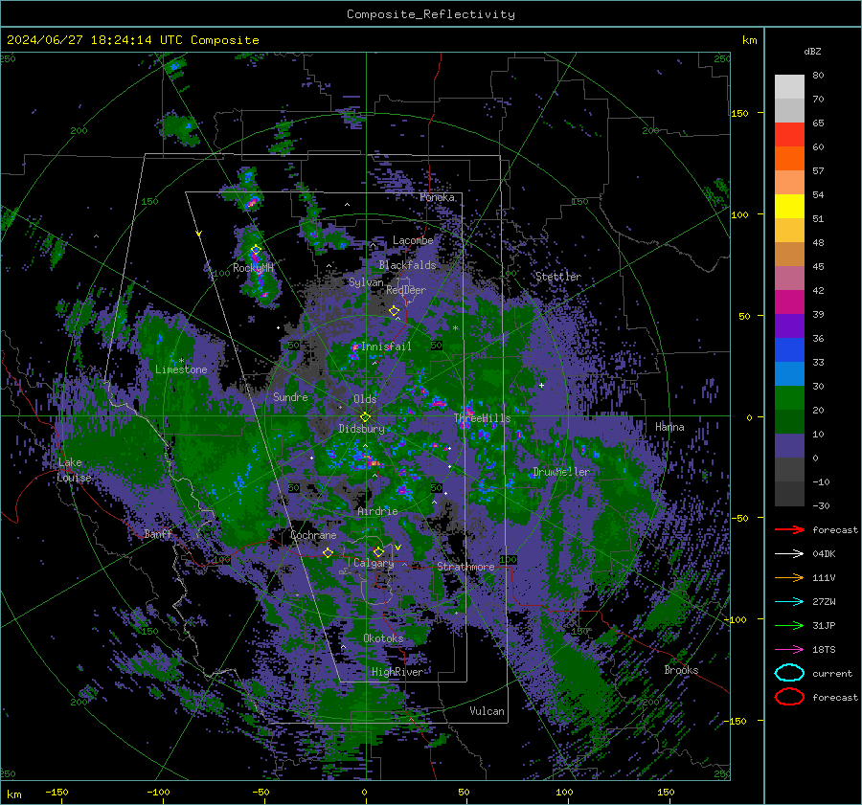The height and width of the screenshot is (805, 862).
Task: Click the current legend label text
Action: tap(832, 673)
